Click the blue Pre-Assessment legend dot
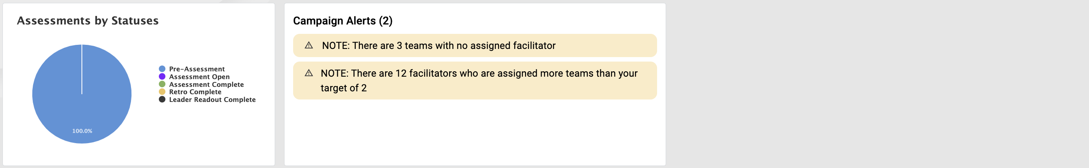The height and width of the screenshot is (168, 1089). pyautogui.click(x=162, y=69)
